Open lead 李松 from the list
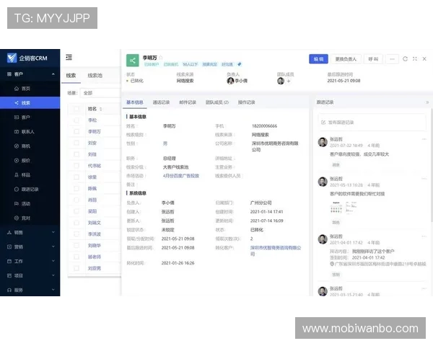This screenshot has height=346, width=433. [x=92, y=120]
